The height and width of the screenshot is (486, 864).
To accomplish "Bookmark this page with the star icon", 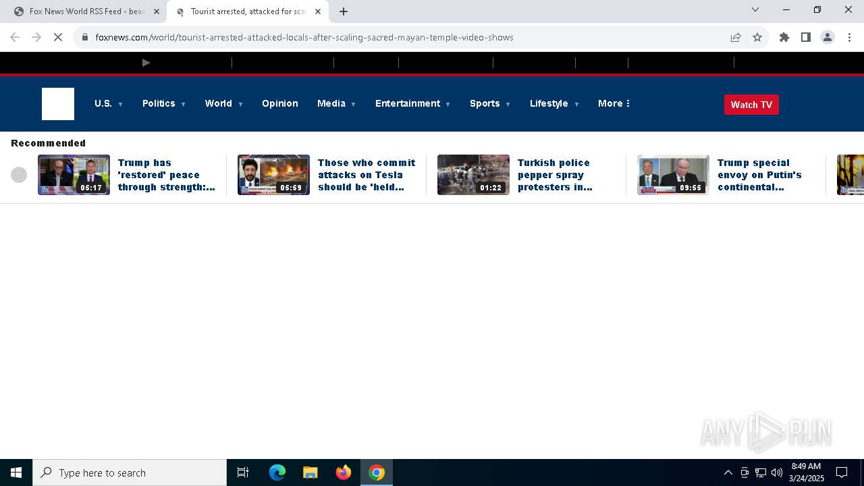I will [757, 37].
